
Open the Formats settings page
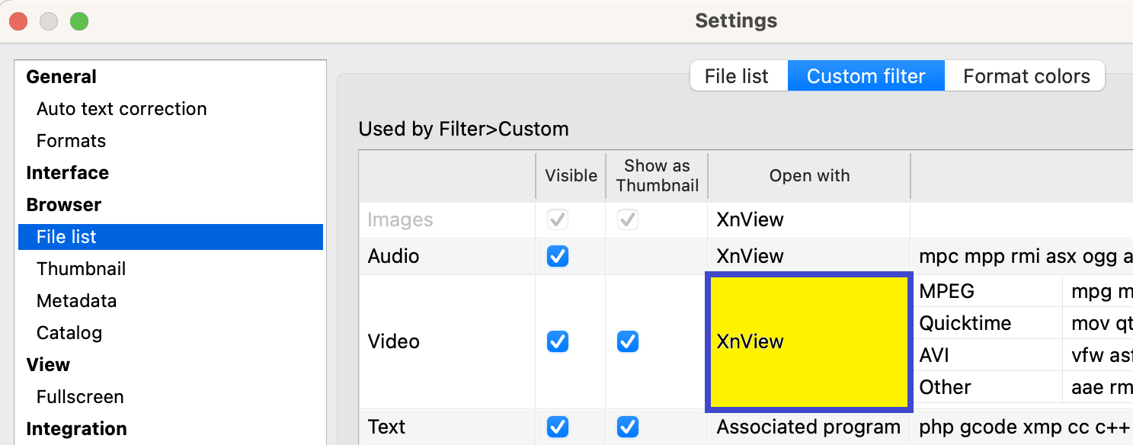(x=71, y=141)
